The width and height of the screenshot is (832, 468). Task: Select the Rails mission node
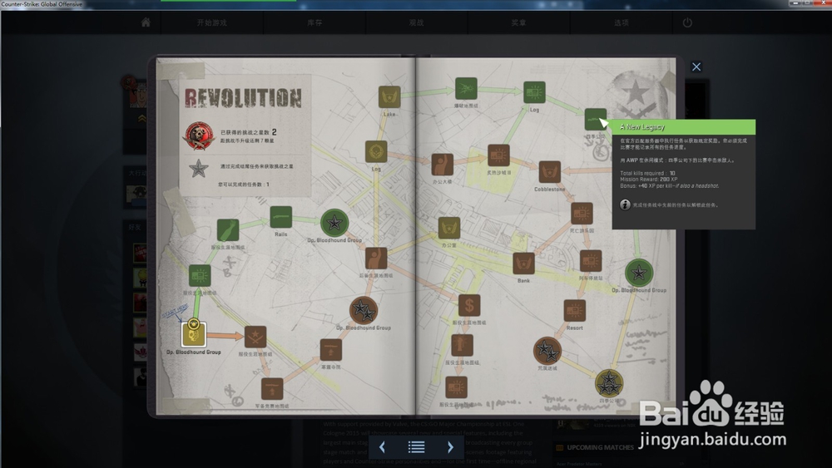coord(280,217)
